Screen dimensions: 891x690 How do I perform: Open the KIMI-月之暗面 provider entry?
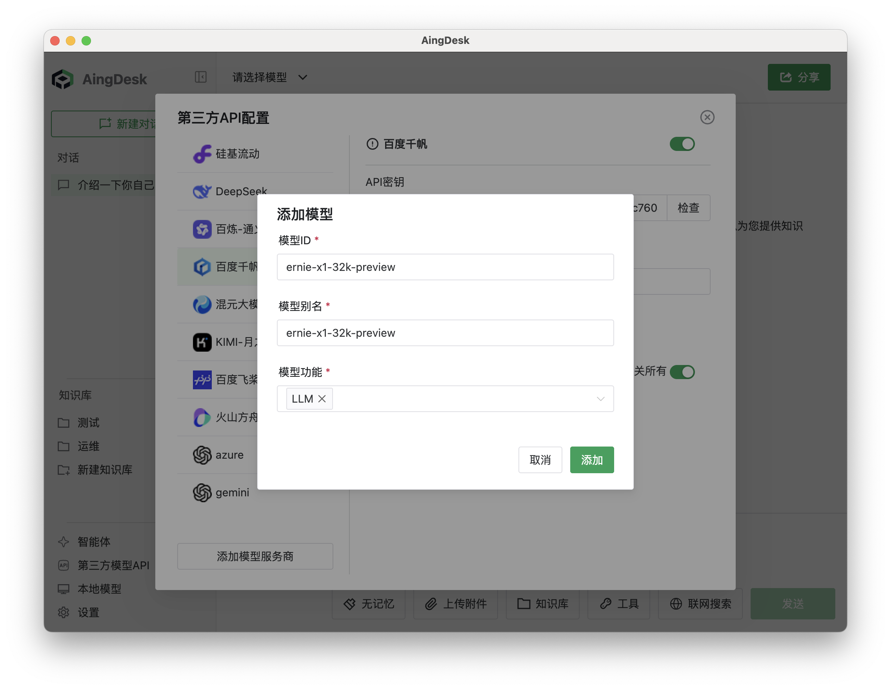203,342
